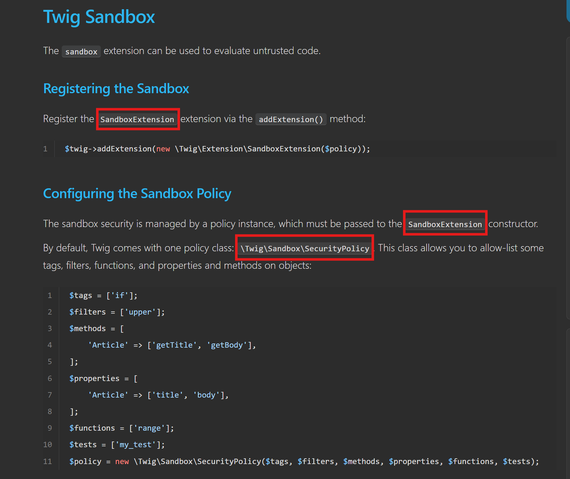Click the code line "$tags = ['if'];"

coord(103,295)
